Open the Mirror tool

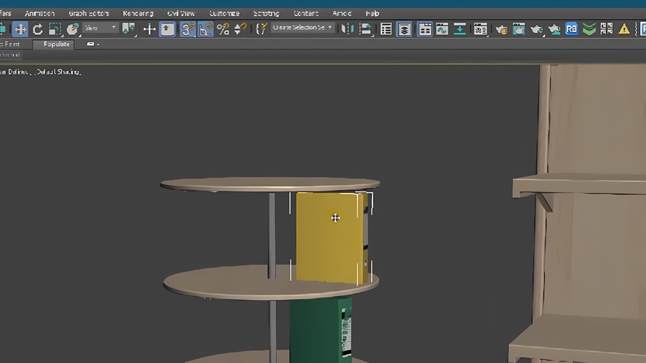(x=349, y=29)
